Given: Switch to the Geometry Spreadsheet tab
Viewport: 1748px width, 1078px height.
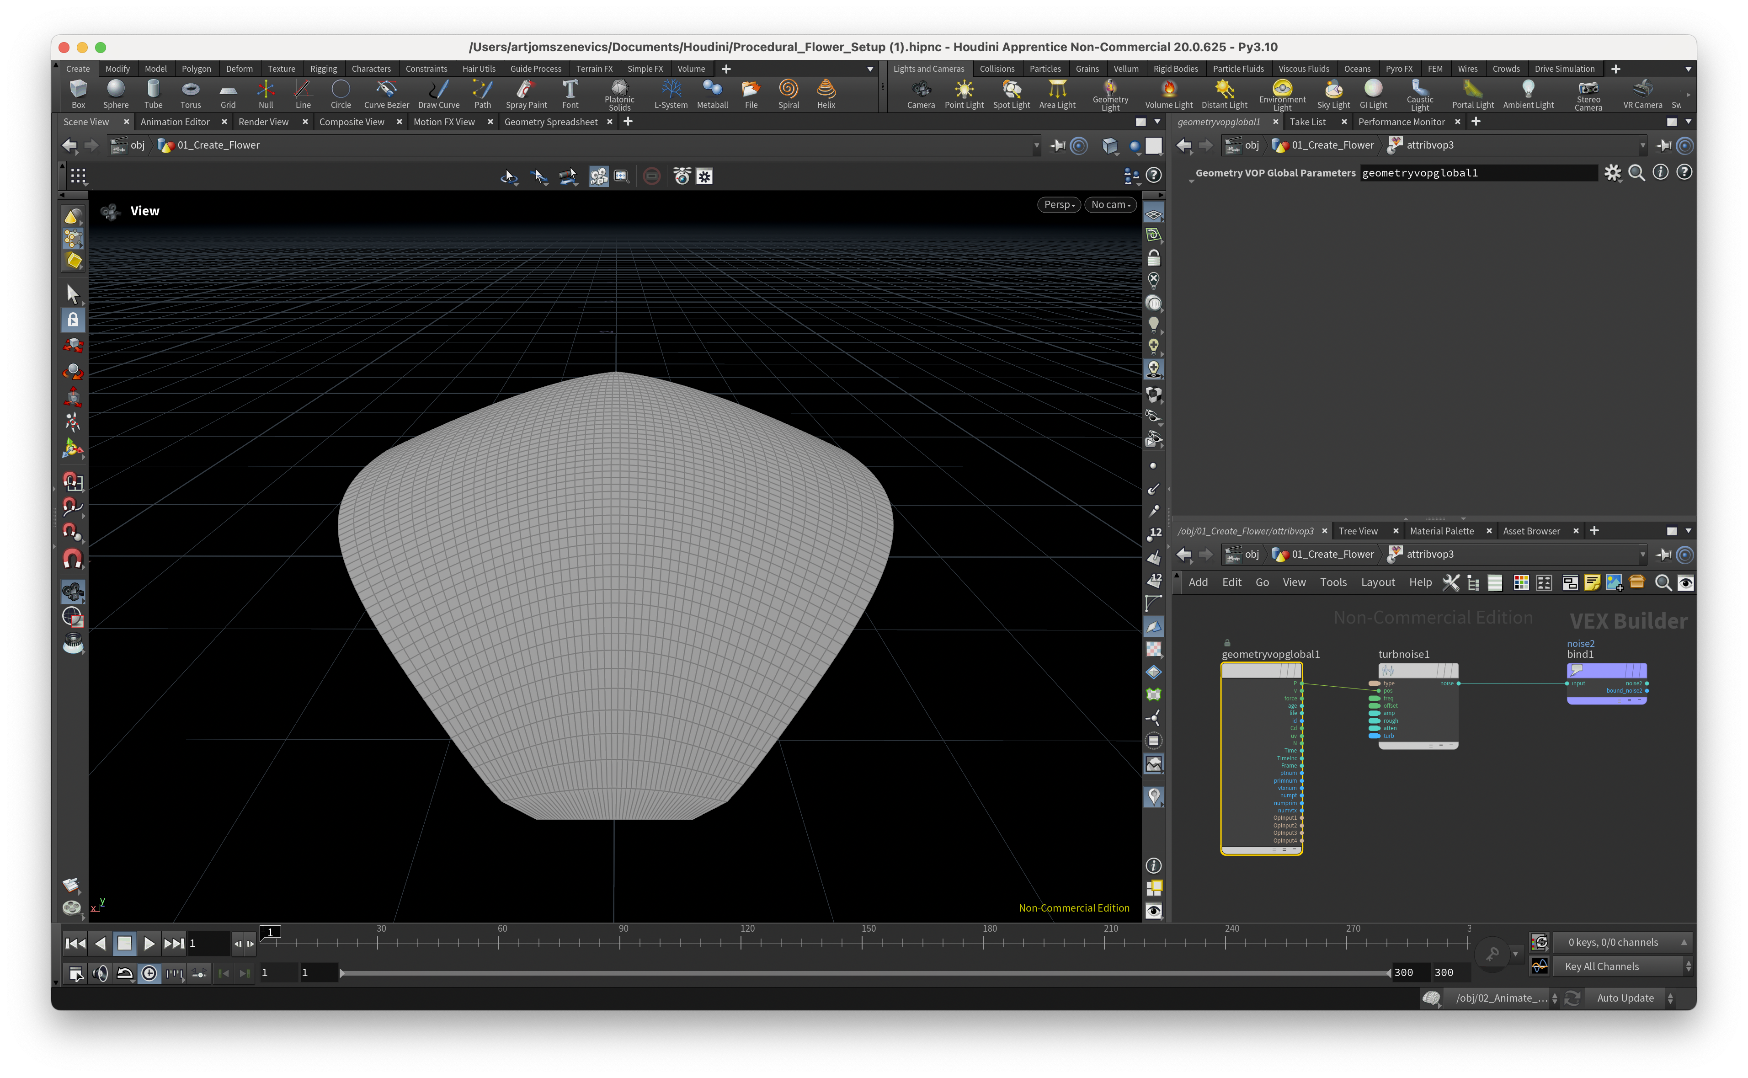Looking at the screenshot, I should (x=550, y=122).
